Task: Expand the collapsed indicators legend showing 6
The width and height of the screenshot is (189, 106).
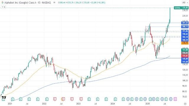Action: (4, 7)
